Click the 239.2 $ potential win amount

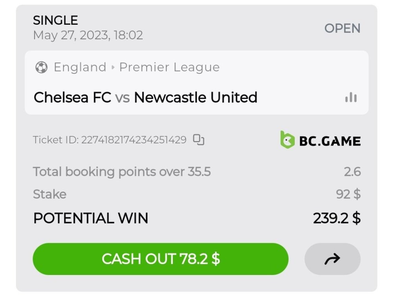(336, 218)
